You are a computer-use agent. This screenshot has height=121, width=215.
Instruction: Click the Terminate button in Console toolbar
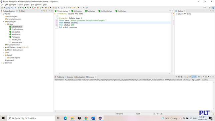pyautogui.click(x=176, y=77)
